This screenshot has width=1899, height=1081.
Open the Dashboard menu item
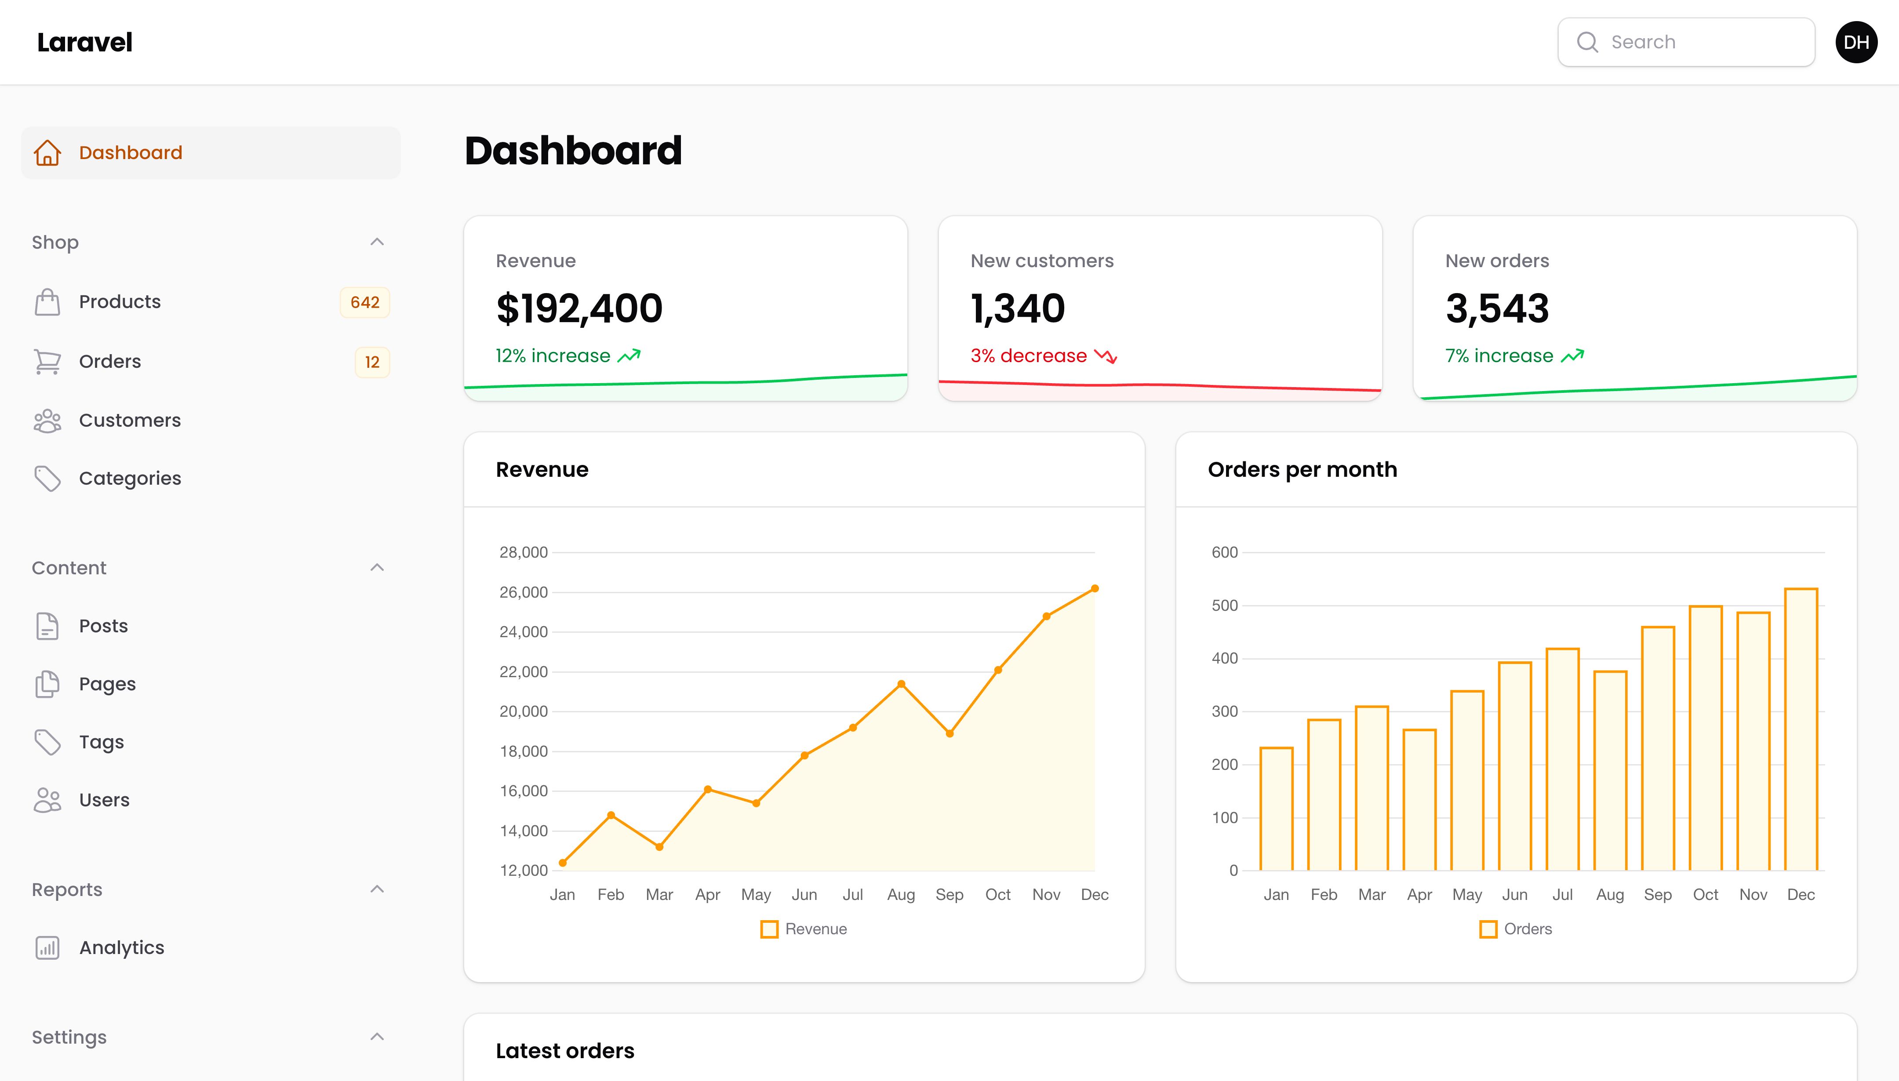coord(211,153)
